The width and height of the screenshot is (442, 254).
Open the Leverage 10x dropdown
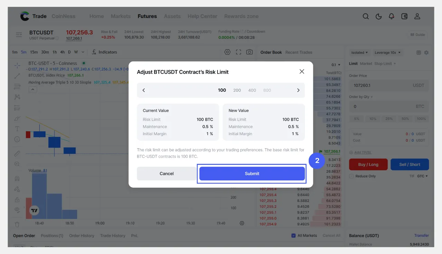[387, 53]
